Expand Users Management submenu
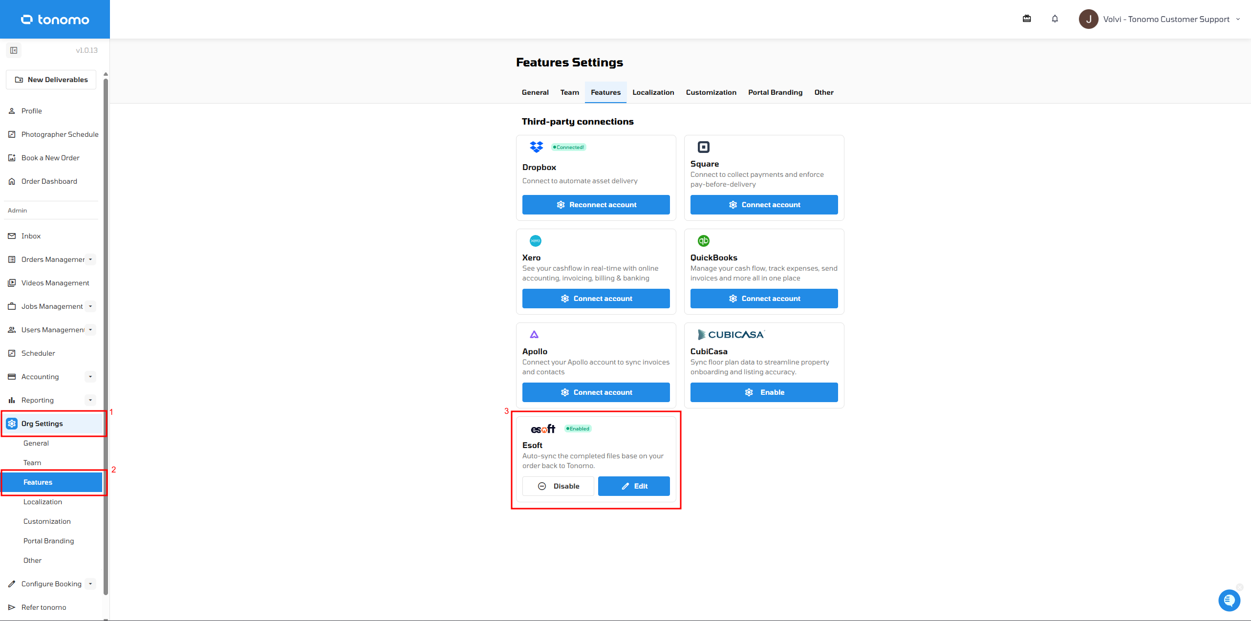Screen dimensions: 1251x621 (90, 330)
